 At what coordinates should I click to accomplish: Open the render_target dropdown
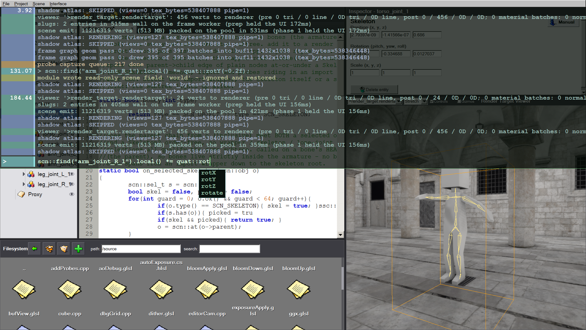tap(375, 101)
